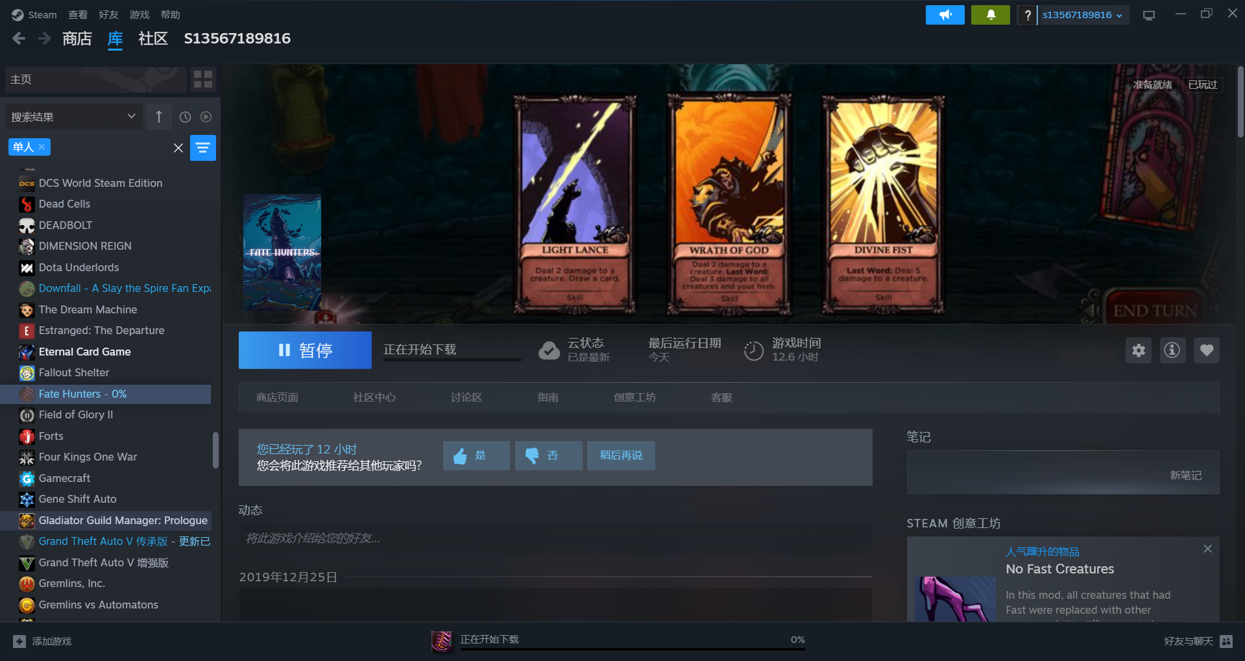
Task: Click the activity post input field
Action: (x=555, y=538)
